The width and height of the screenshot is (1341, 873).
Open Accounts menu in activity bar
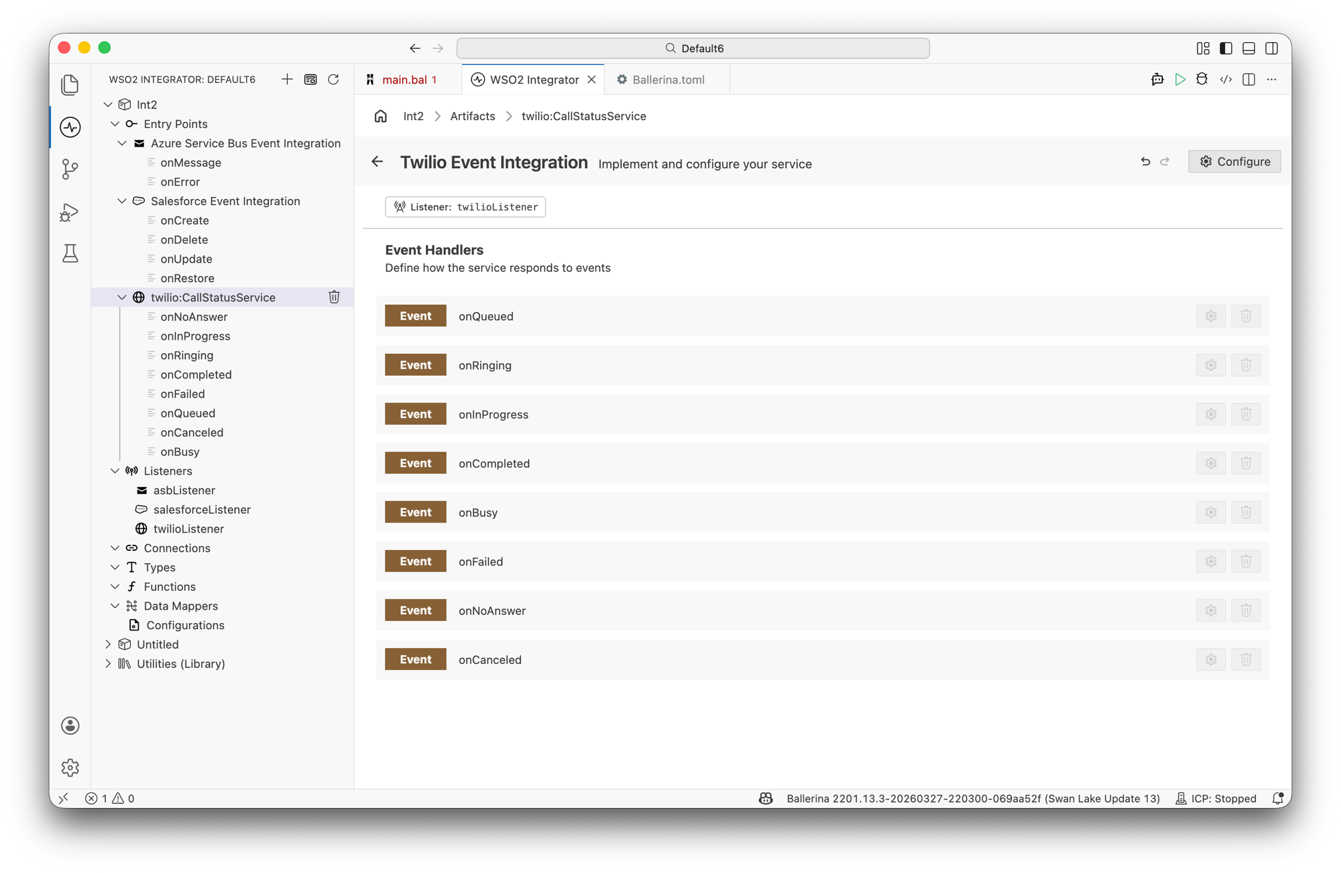(70, 726)
